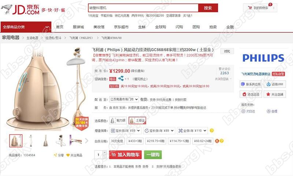Click the 进店逛逛 house icon

244,94
